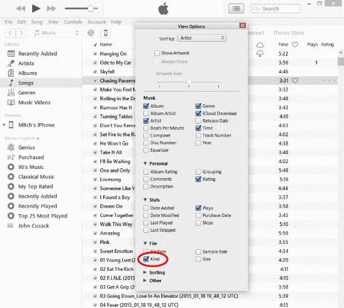This screenshot has height=308, width=344.
Task: Open the 90's Music smart playlist
Action: tap(31, 167)
